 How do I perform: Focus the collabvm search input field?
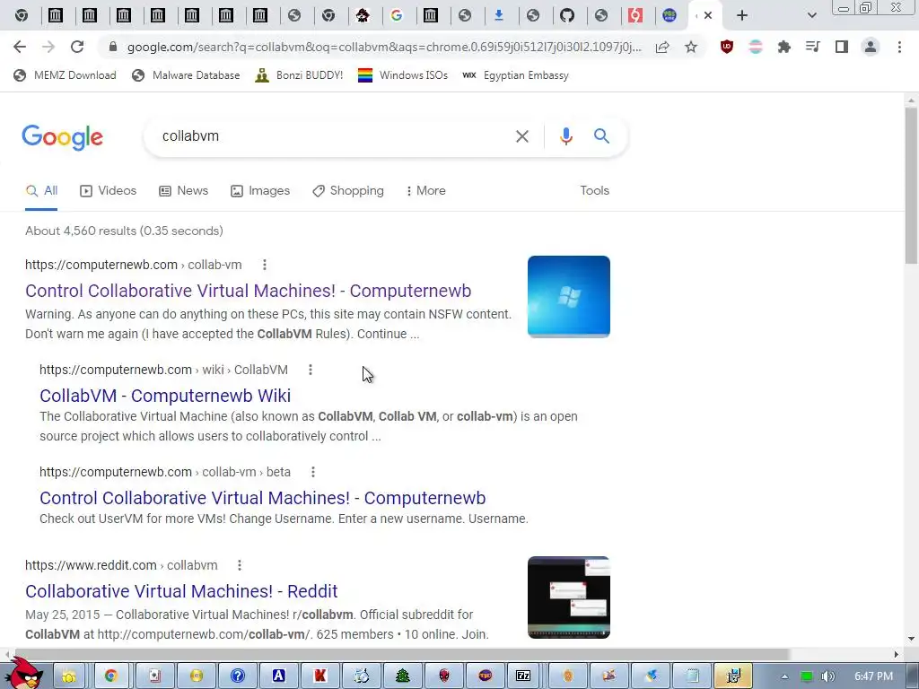pos(334,136)
